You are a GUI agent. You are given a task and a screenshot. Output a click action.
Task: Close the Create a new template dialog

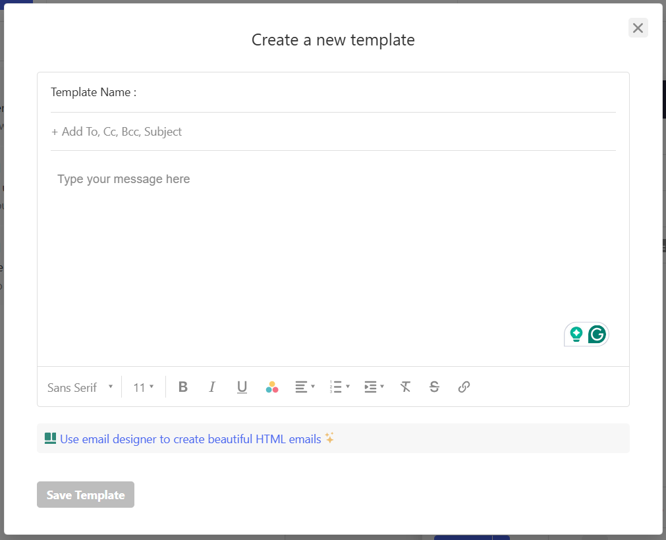point(638,28)
